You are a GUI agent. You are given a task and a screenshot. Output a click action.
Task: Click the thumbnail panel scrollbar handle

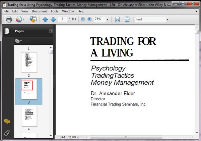coord(51,52)
